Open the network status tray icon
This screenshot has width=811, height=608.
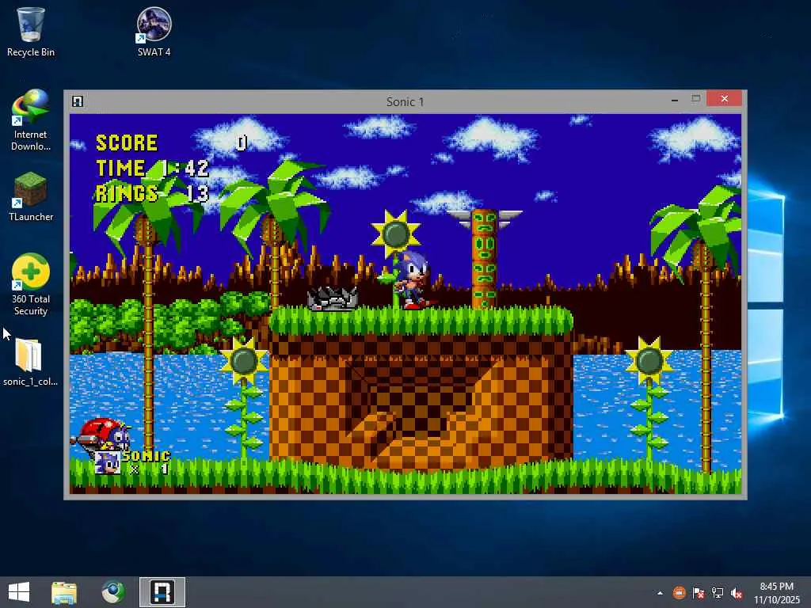[718, 593]
